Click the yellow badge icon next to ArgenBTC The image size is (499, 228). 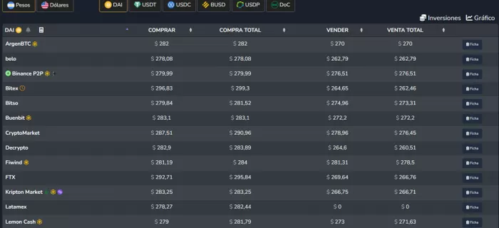[35, 44]
